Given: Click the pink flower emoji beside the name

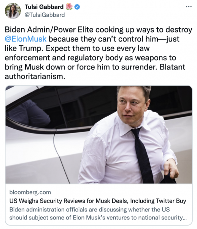Looking at the screenshot, I should (69, 7).
